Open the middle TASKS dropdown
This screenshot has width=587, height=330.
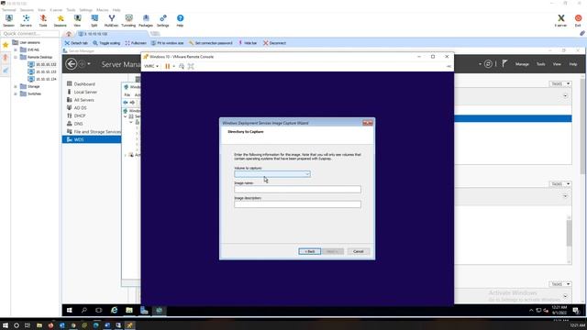click(560, 184)
